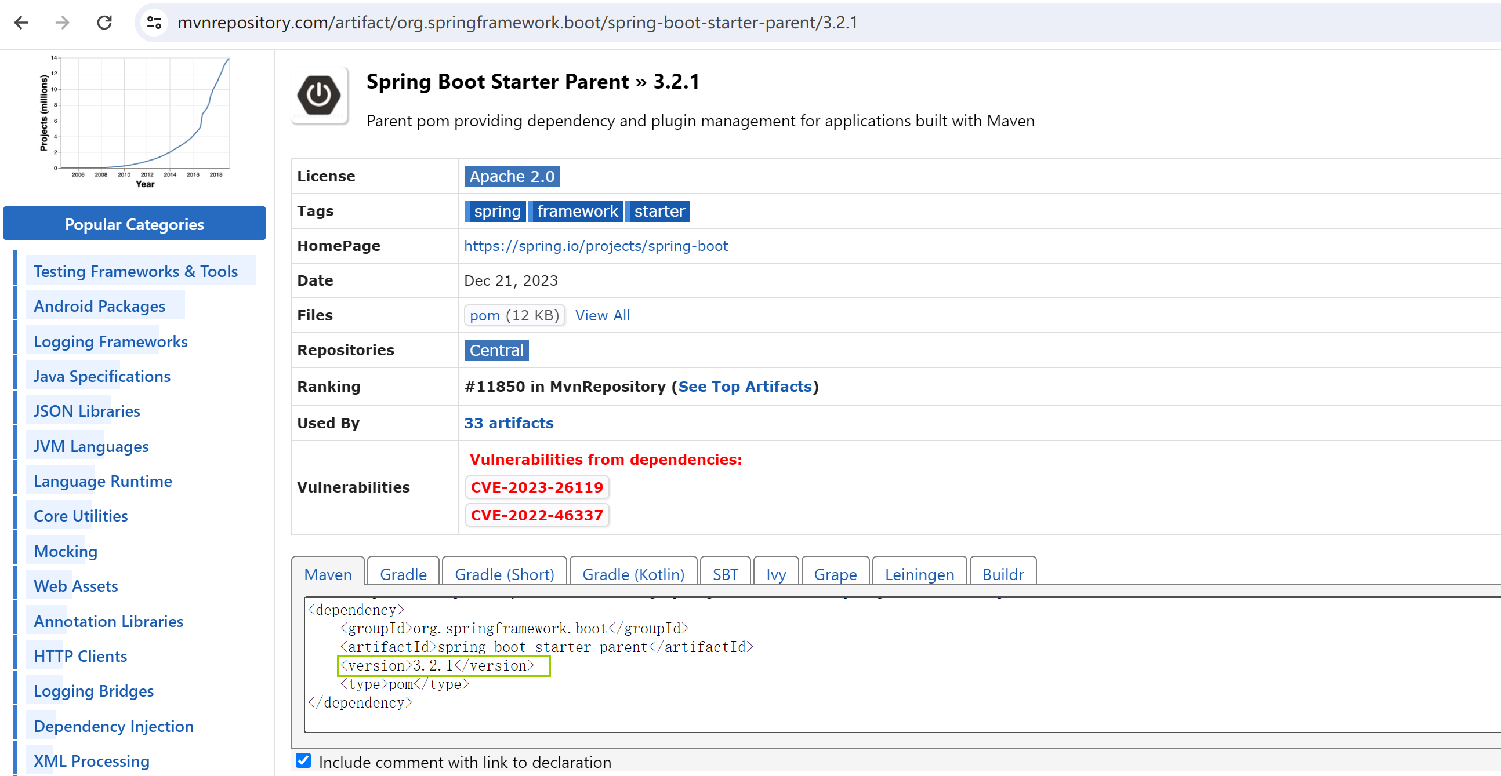
Task: Open site information icon in address bar
Action: [154, 23]
